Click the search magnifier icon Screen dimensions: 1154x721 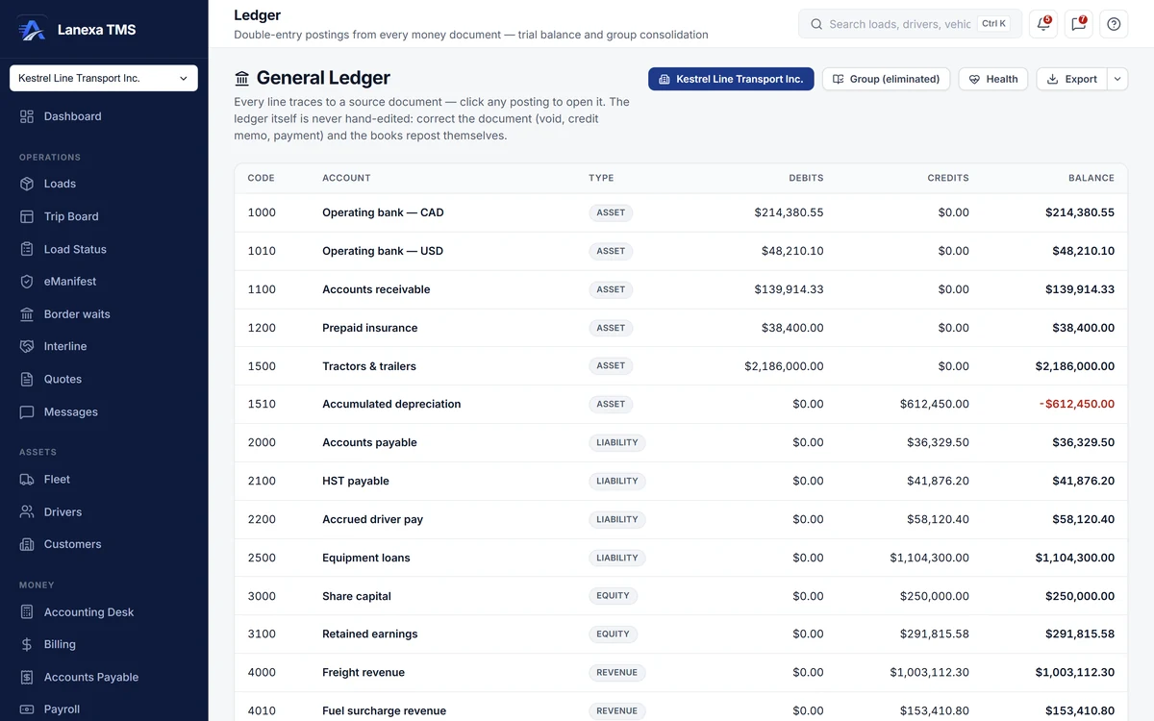(816, 24)
